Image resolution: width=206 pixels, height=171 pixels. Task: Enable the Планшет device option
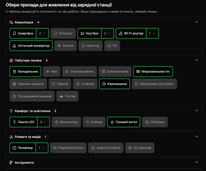click(63, 33)
